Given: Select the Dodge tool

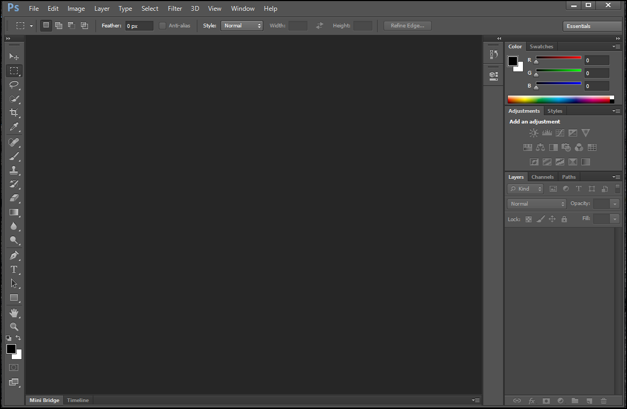Looking at the screenshot, I should (x=14, y=240).
